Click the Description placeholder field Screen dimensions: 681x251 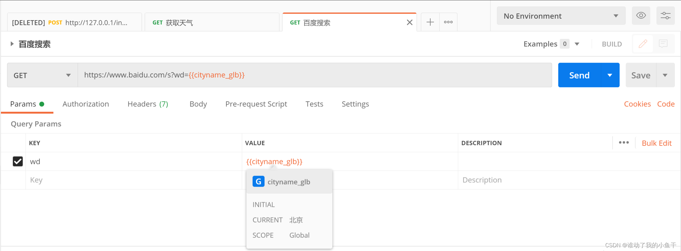click(x=569, y=180)
